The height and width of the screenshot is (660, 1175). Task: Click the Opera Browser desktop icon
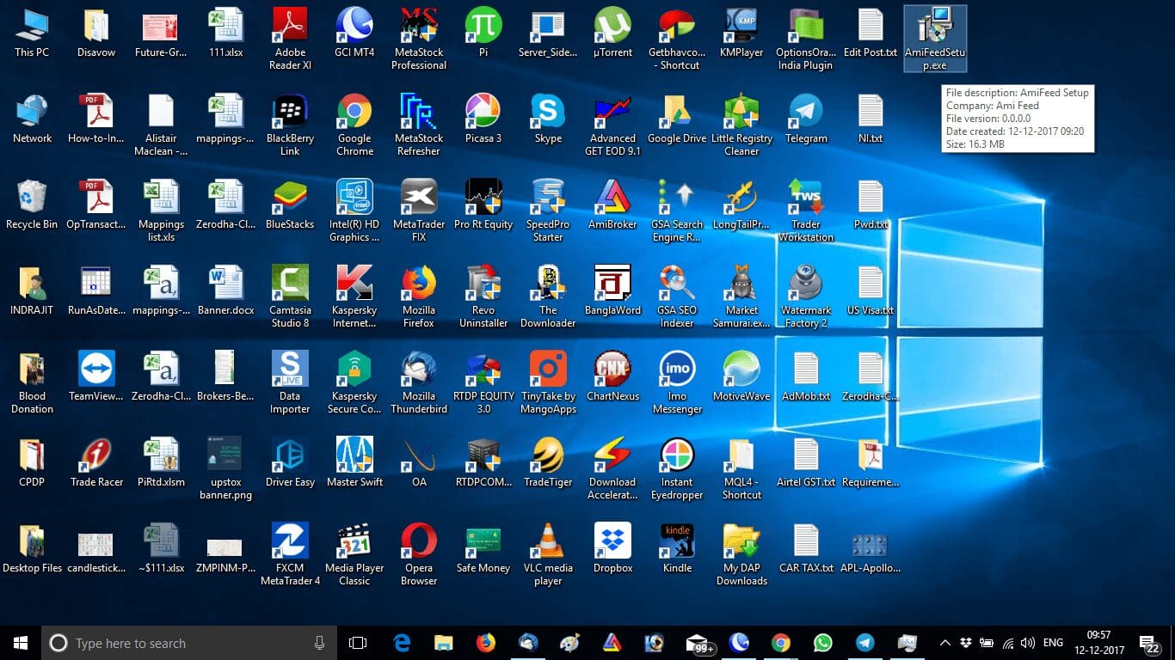pos(419,554)
